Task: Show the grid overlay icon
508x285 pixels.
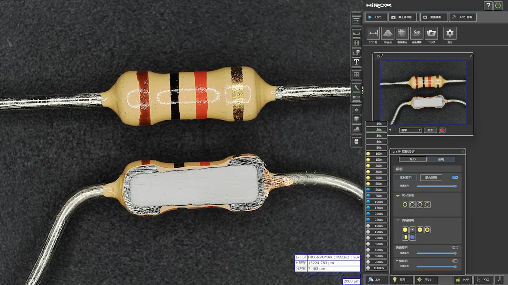Action: [356, 43]
